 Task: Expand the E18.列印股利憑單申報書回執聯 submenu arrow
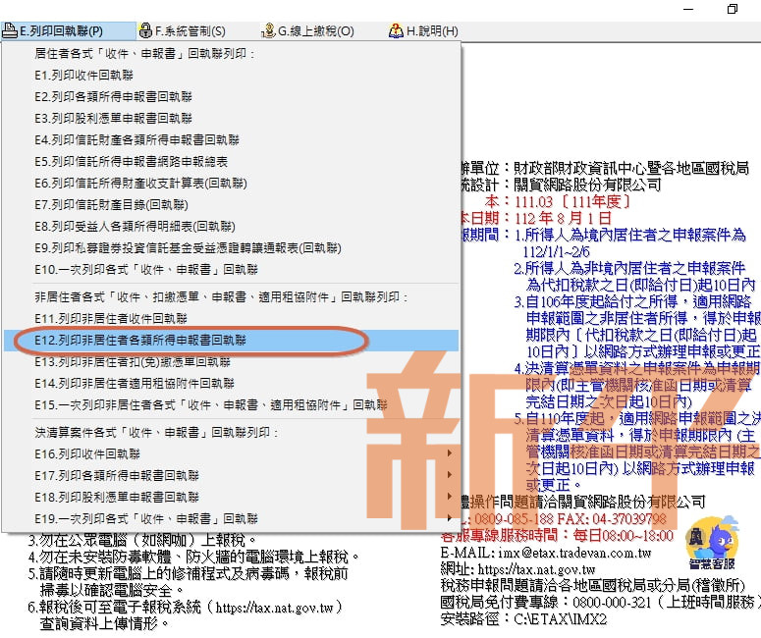pos(450,497)
